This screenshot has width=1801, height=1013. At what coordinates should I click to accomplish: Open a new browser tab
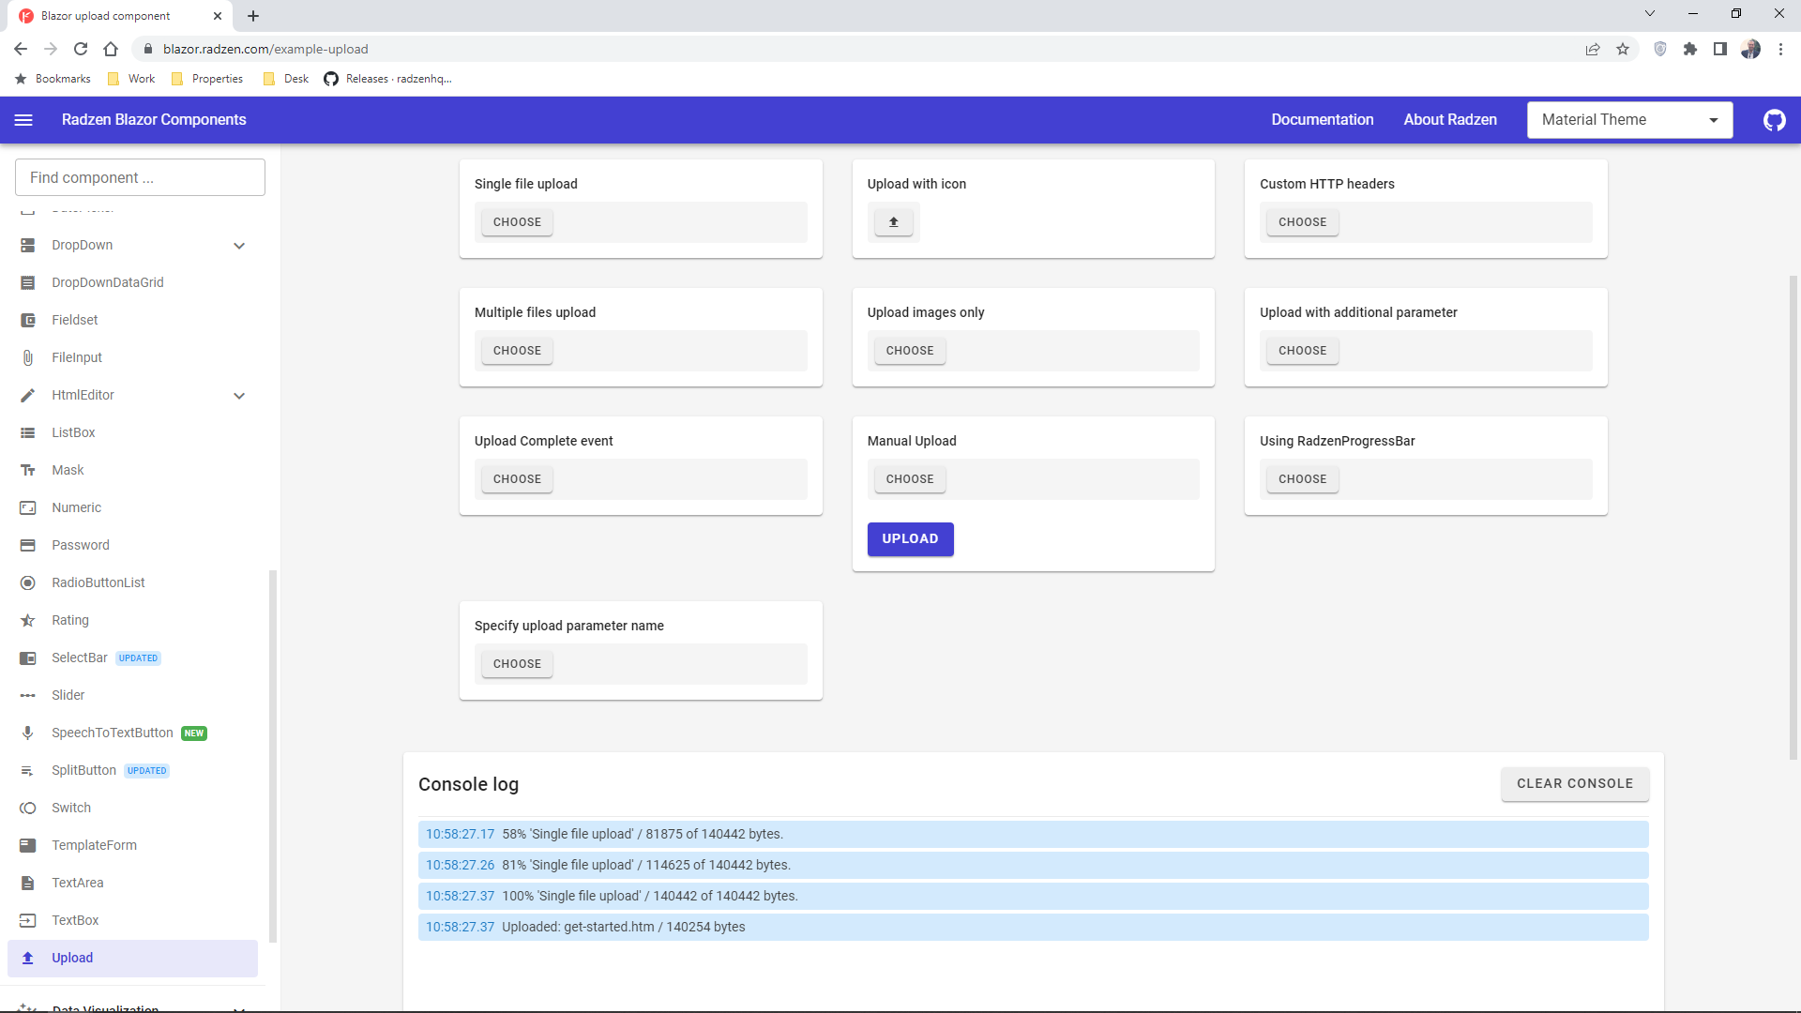pos(253,16)
